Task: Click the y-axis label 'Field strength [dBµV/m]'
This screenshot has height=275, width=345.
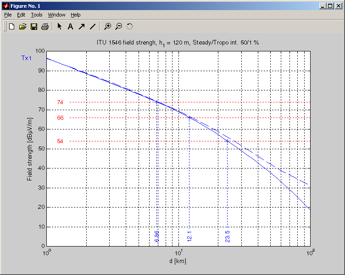Action: click(29, 149)
